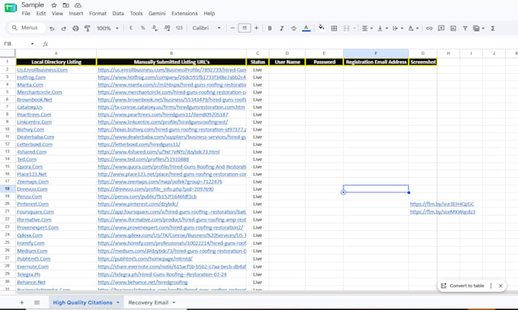The image size is (518, 310).
Task: Format cell as percent
Action: [x=142, y=28]
